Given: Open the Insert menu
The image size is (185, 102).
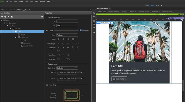Looking at the screenshot, I should tap(21, 2).
